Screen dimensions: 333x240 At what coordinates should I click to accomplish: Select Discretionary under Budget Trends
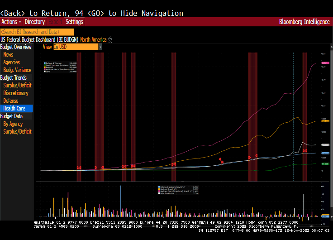(x=15, y=93)
